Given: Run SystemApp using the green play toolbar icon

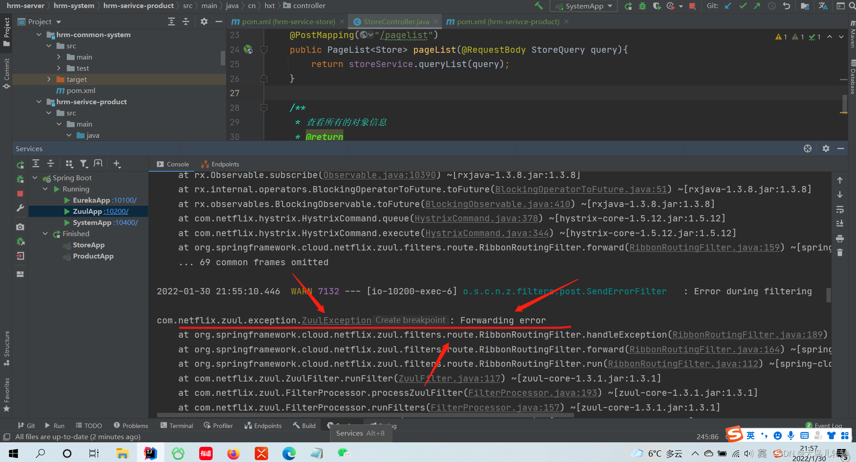Looking at the screenshot, I should click(629, 6).
